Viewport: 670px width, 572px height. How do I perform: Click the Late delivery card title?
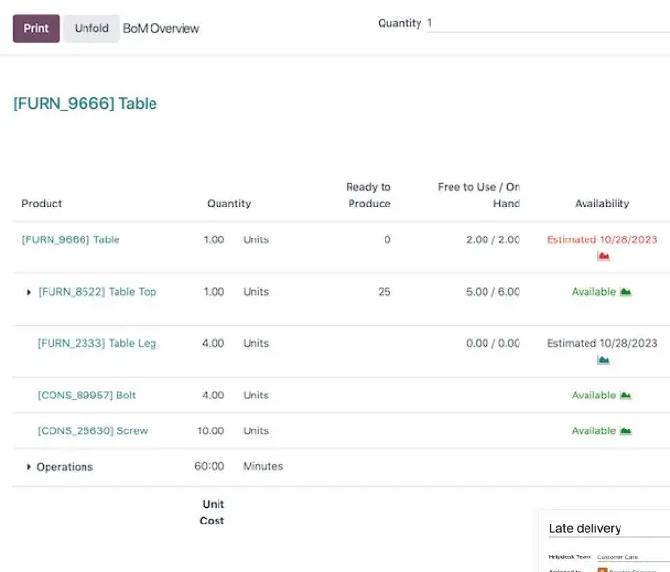tap(585, 528)
